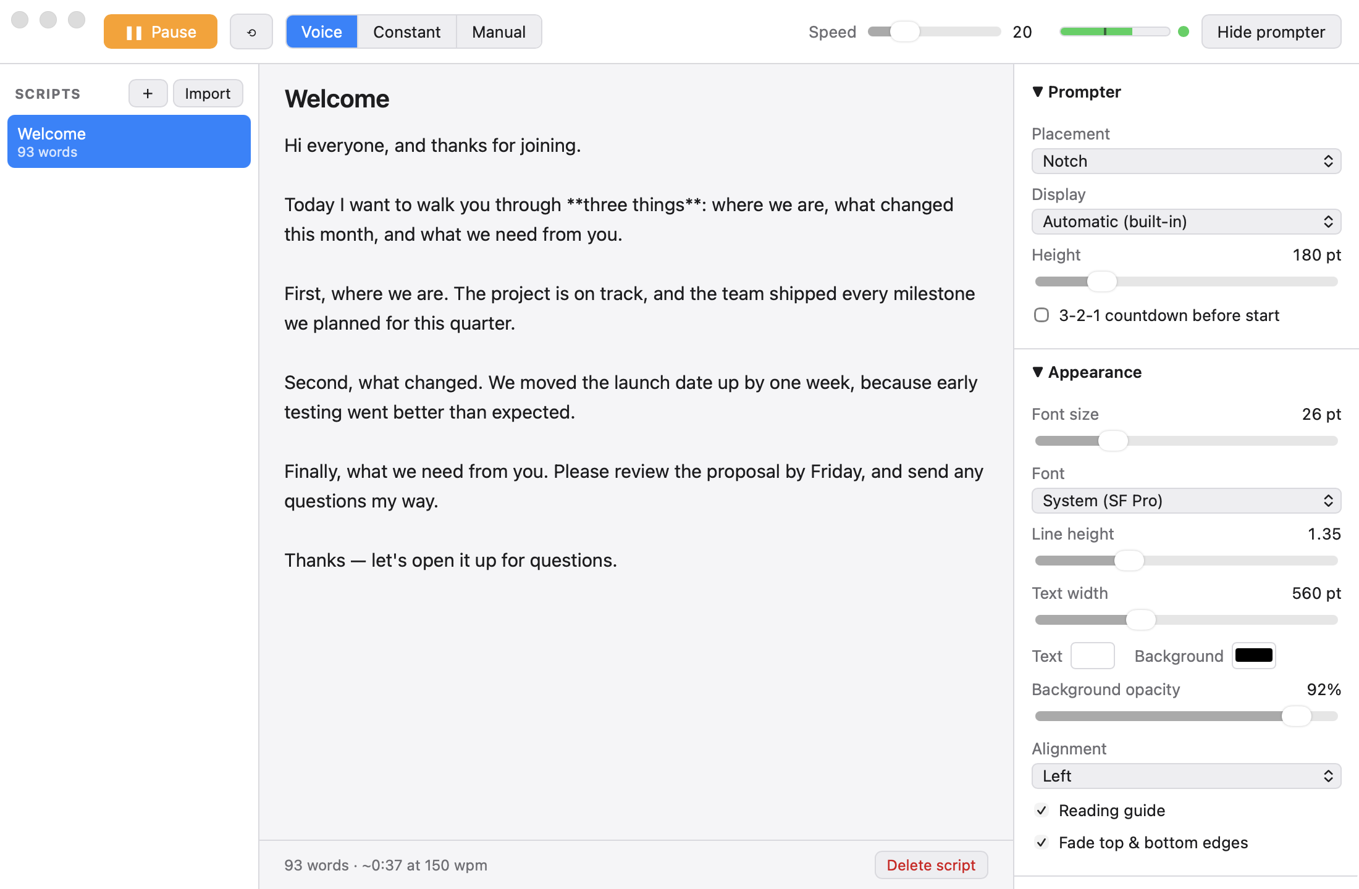
Task: Open the white Text color swatch
Action: pos(1092,656)
